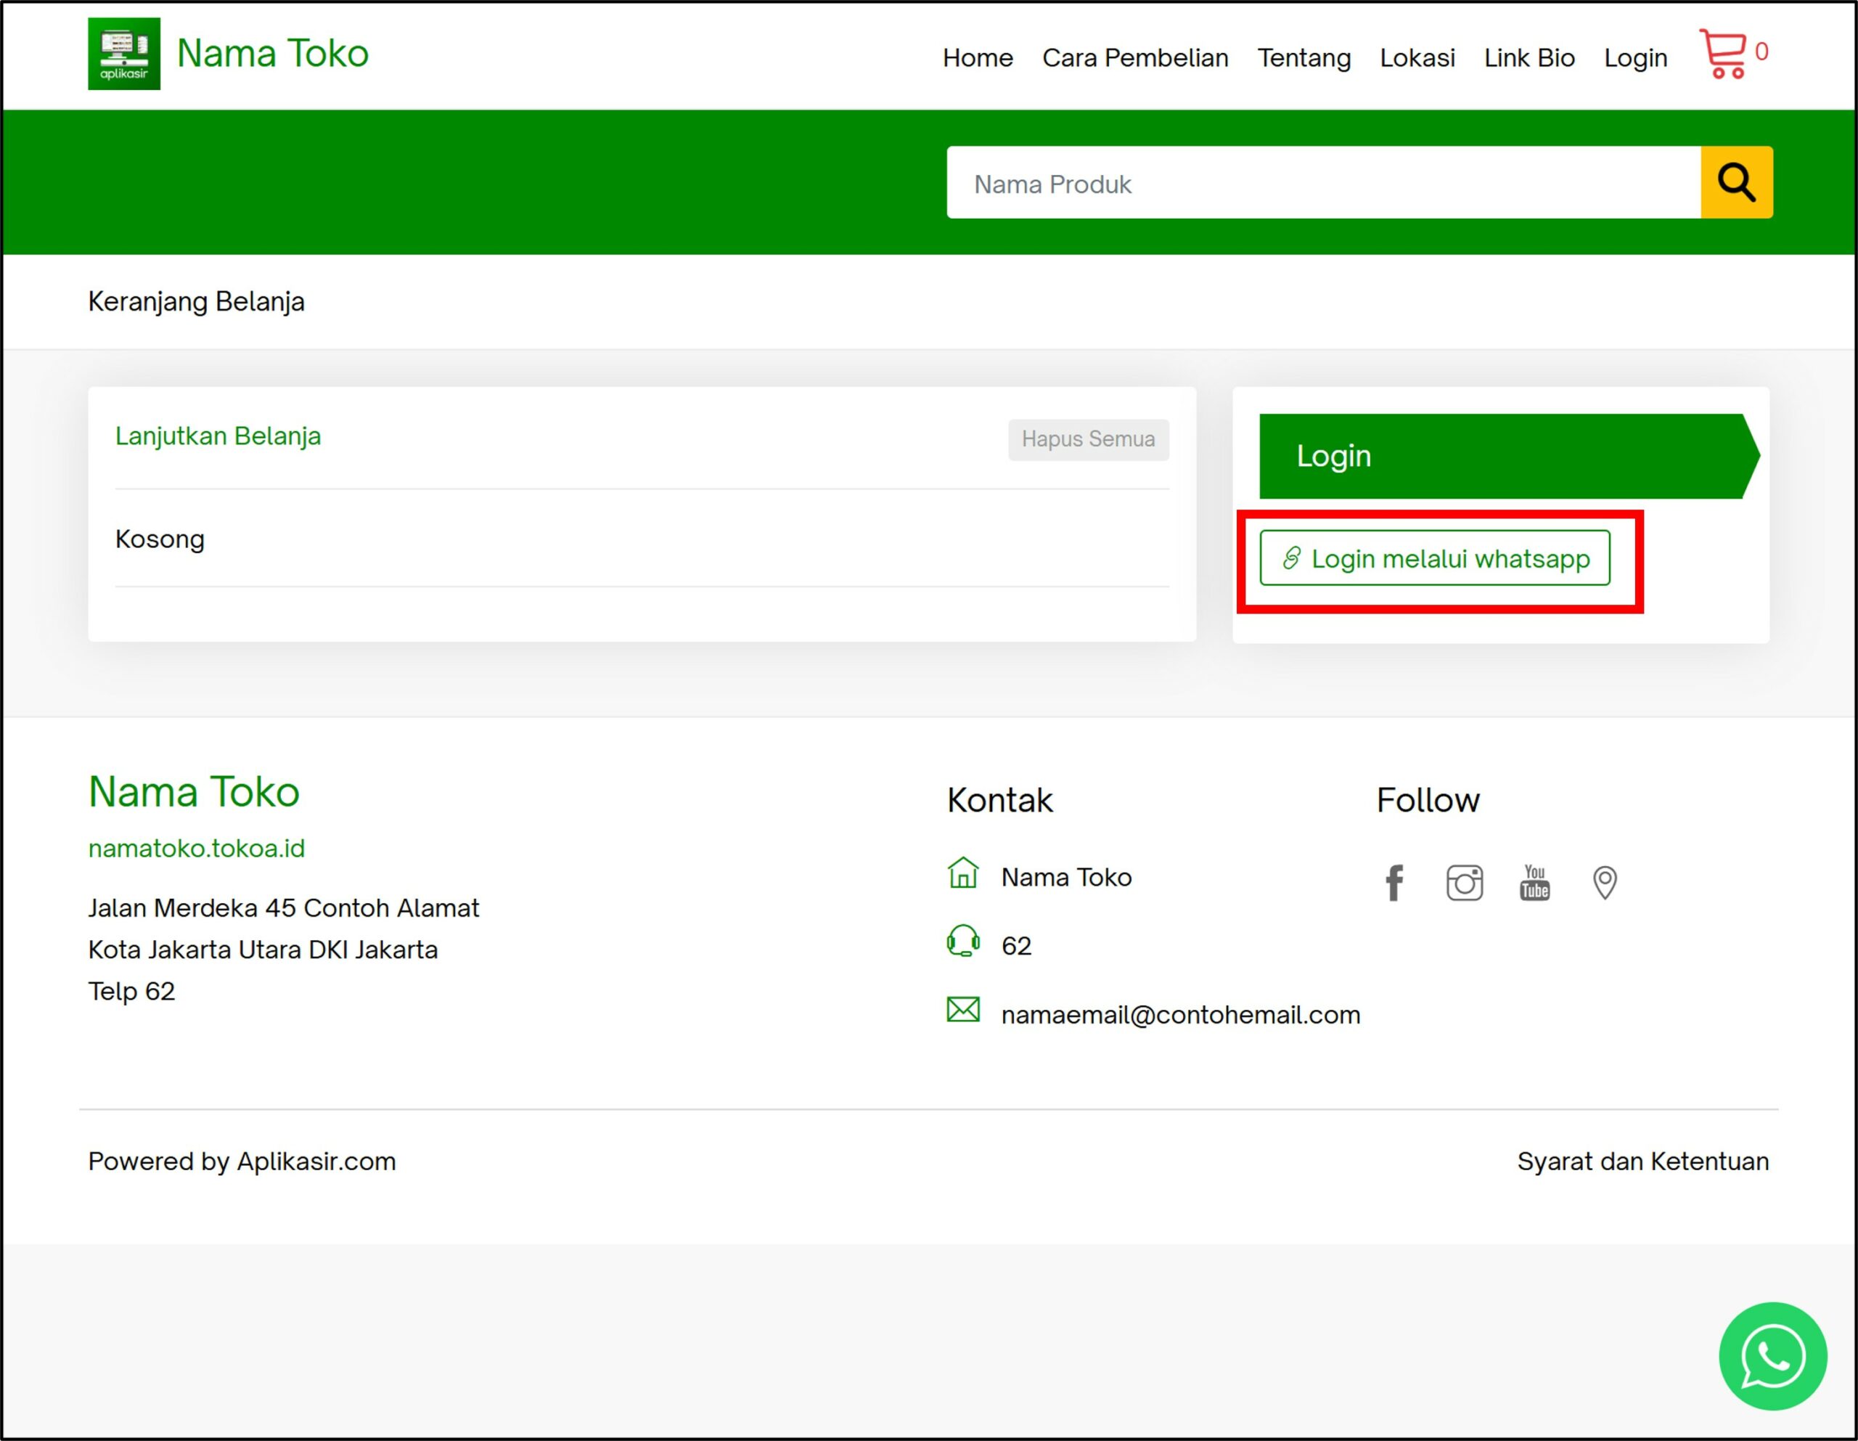Open the Facebook follow icon
Screen dimensions: 1858x1441
click(1393, 883)
